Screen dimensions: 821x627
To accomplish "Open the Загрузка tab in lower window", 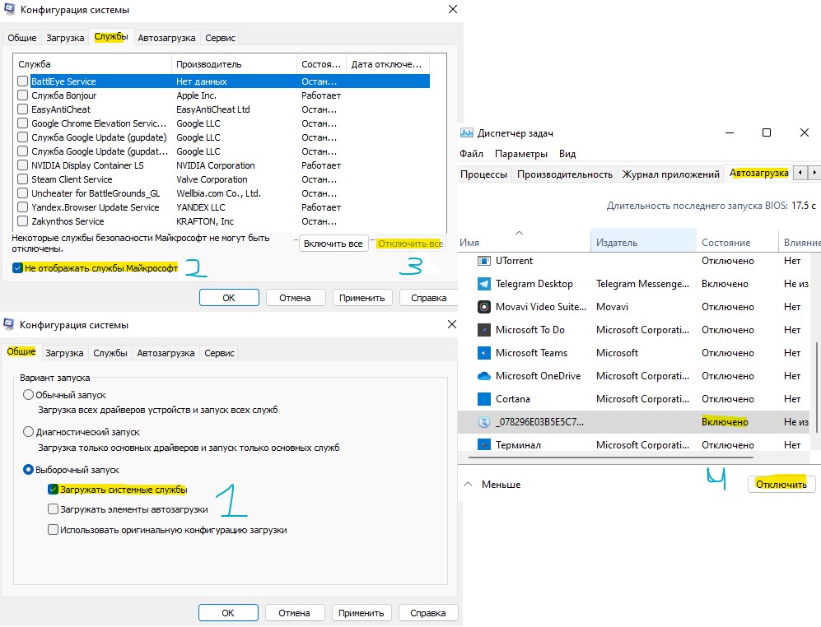I will point(64,353).
